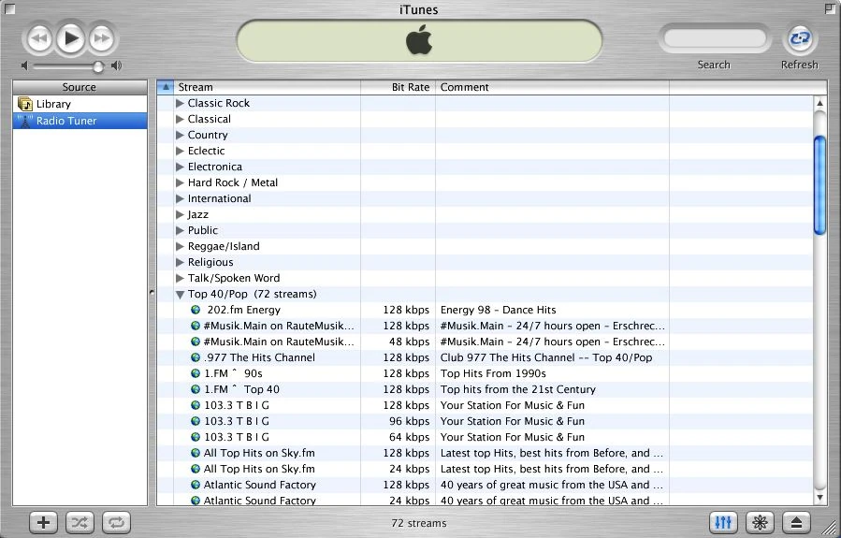Collapse the Top 40/Pop streams category
841x538 pixels.
181,294
